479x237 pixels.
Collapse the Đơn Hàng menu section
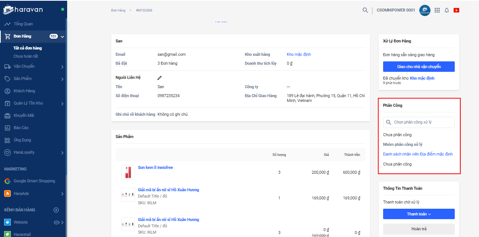point(62,36)
